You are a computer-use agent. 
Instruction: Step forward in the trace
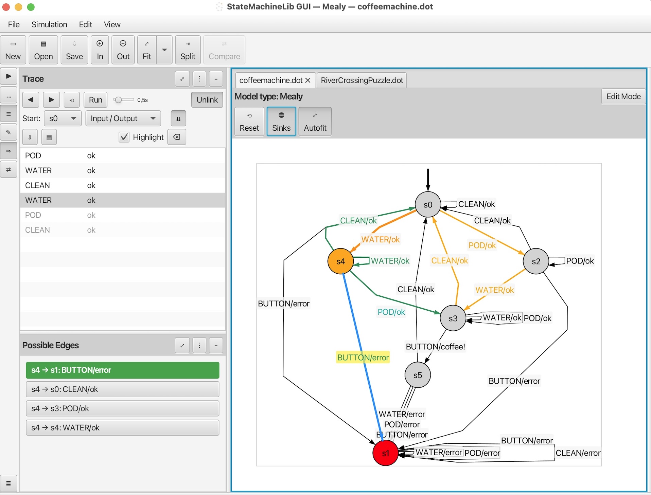click(x=51, y=100)
